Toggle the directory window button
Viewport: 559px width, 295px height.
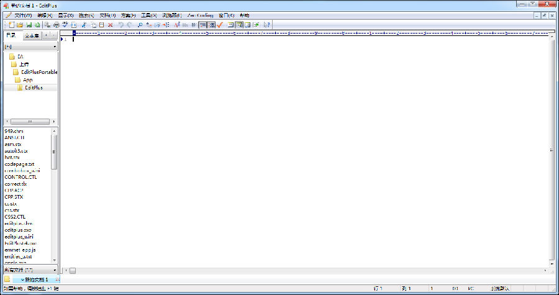(x=239, y=25)
